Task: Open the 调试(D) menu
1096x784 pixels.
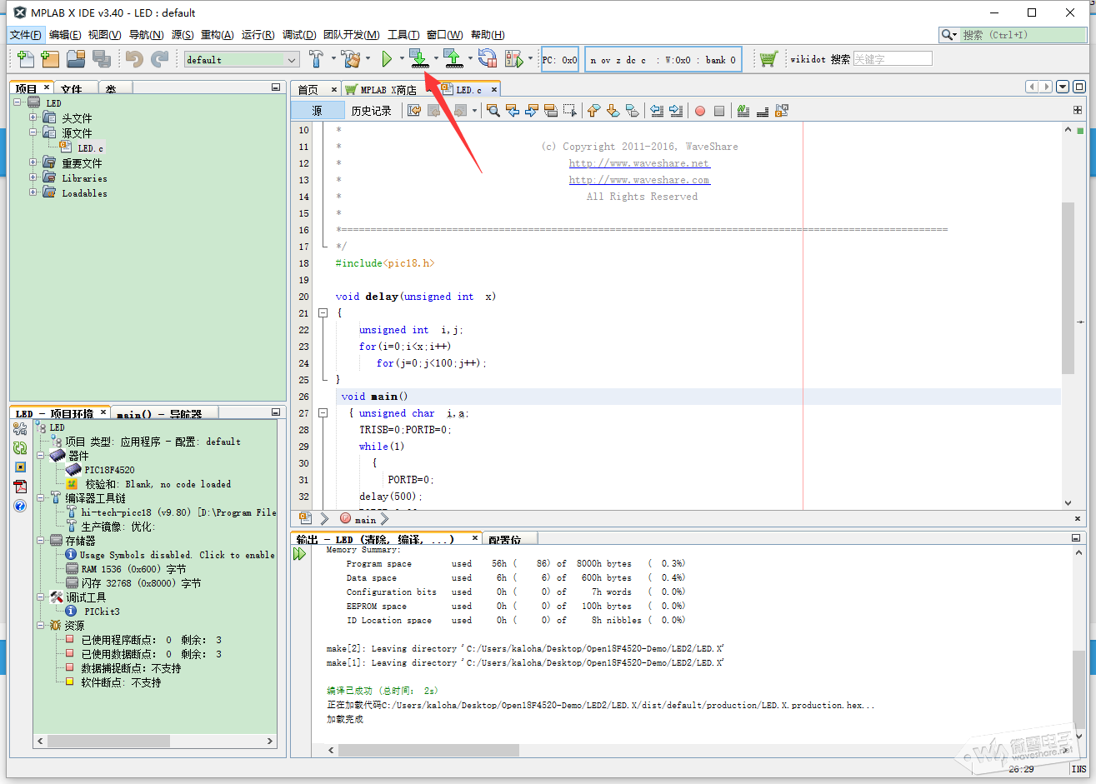Action: 299,35
